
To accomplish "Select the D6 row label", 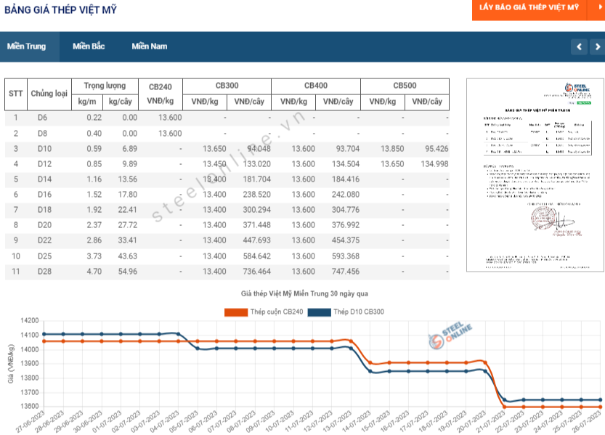I will tap(42, 118).
